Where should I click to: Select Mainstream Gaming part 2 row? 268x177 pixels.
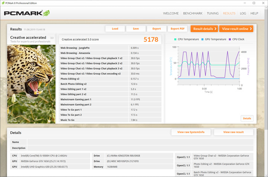pyautogui.click(x=110, y=104)
